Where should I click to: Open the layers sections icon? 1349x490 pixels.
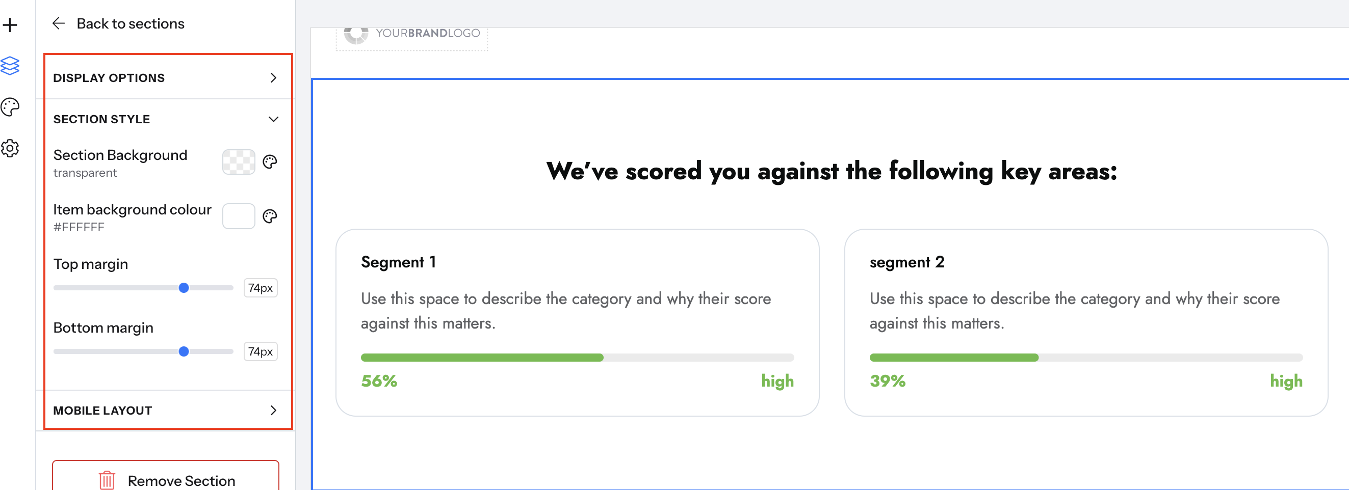[x=10, y=66]
